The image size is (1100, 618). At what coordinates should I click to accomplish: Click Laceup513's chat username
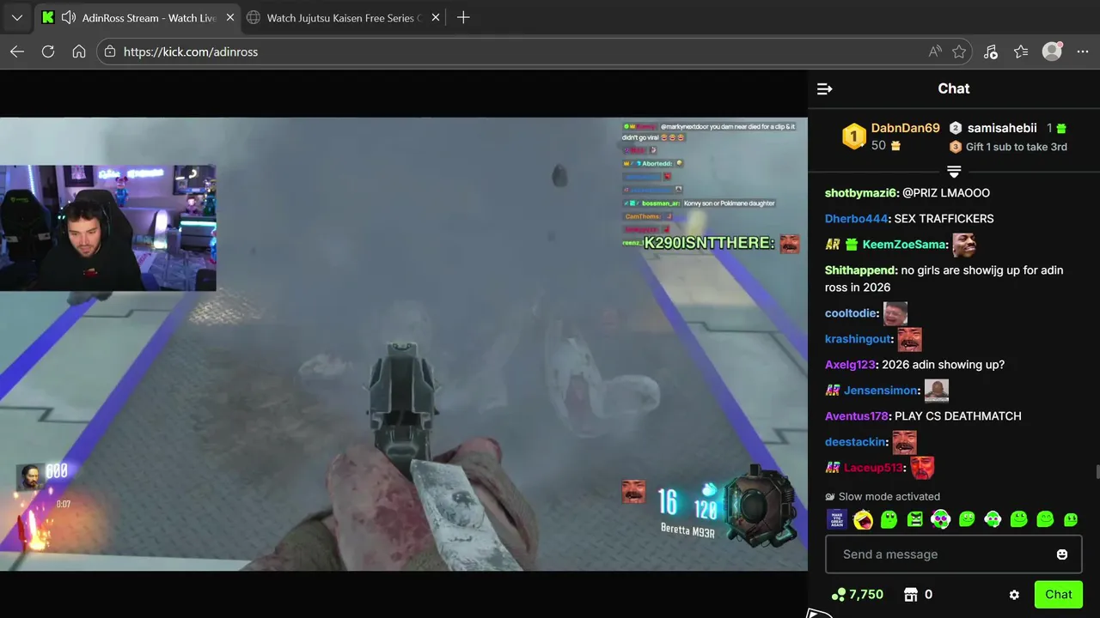pyautogui.click(x=873, y=468)
